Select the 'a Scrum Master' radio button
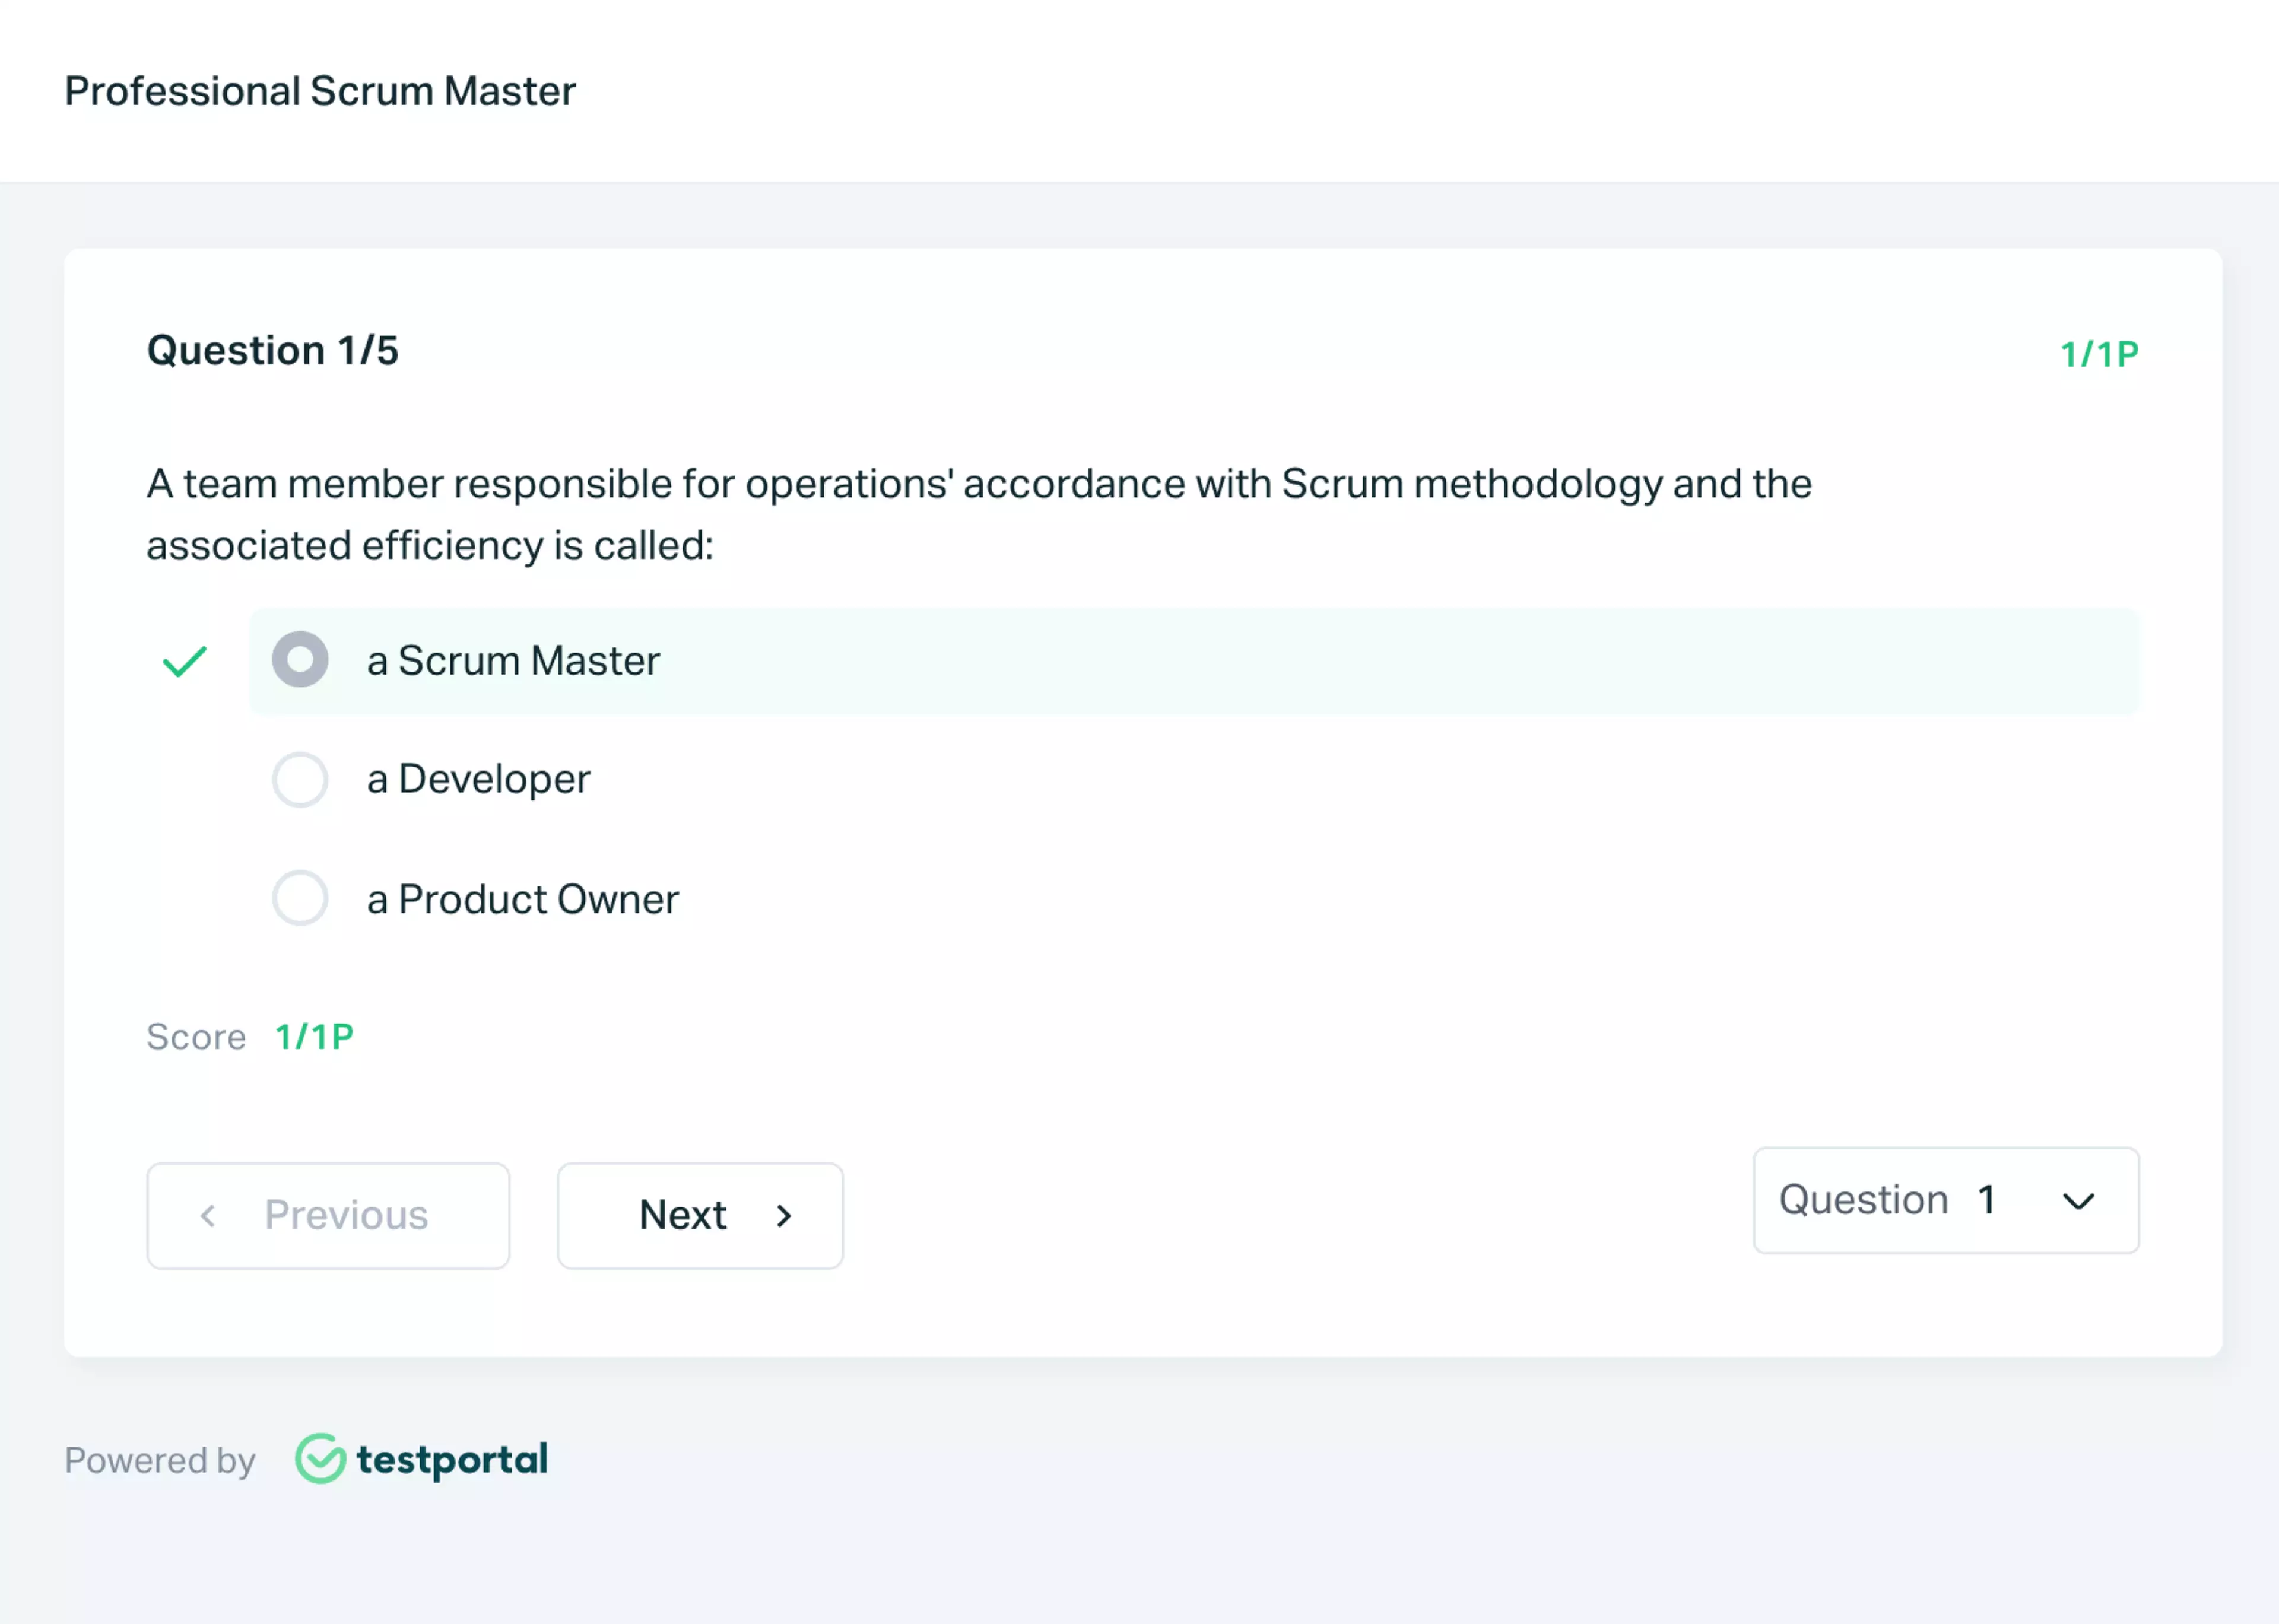Image resolution: width=2279 pixels, height=1624 pixels. click(x=300, y=660)
